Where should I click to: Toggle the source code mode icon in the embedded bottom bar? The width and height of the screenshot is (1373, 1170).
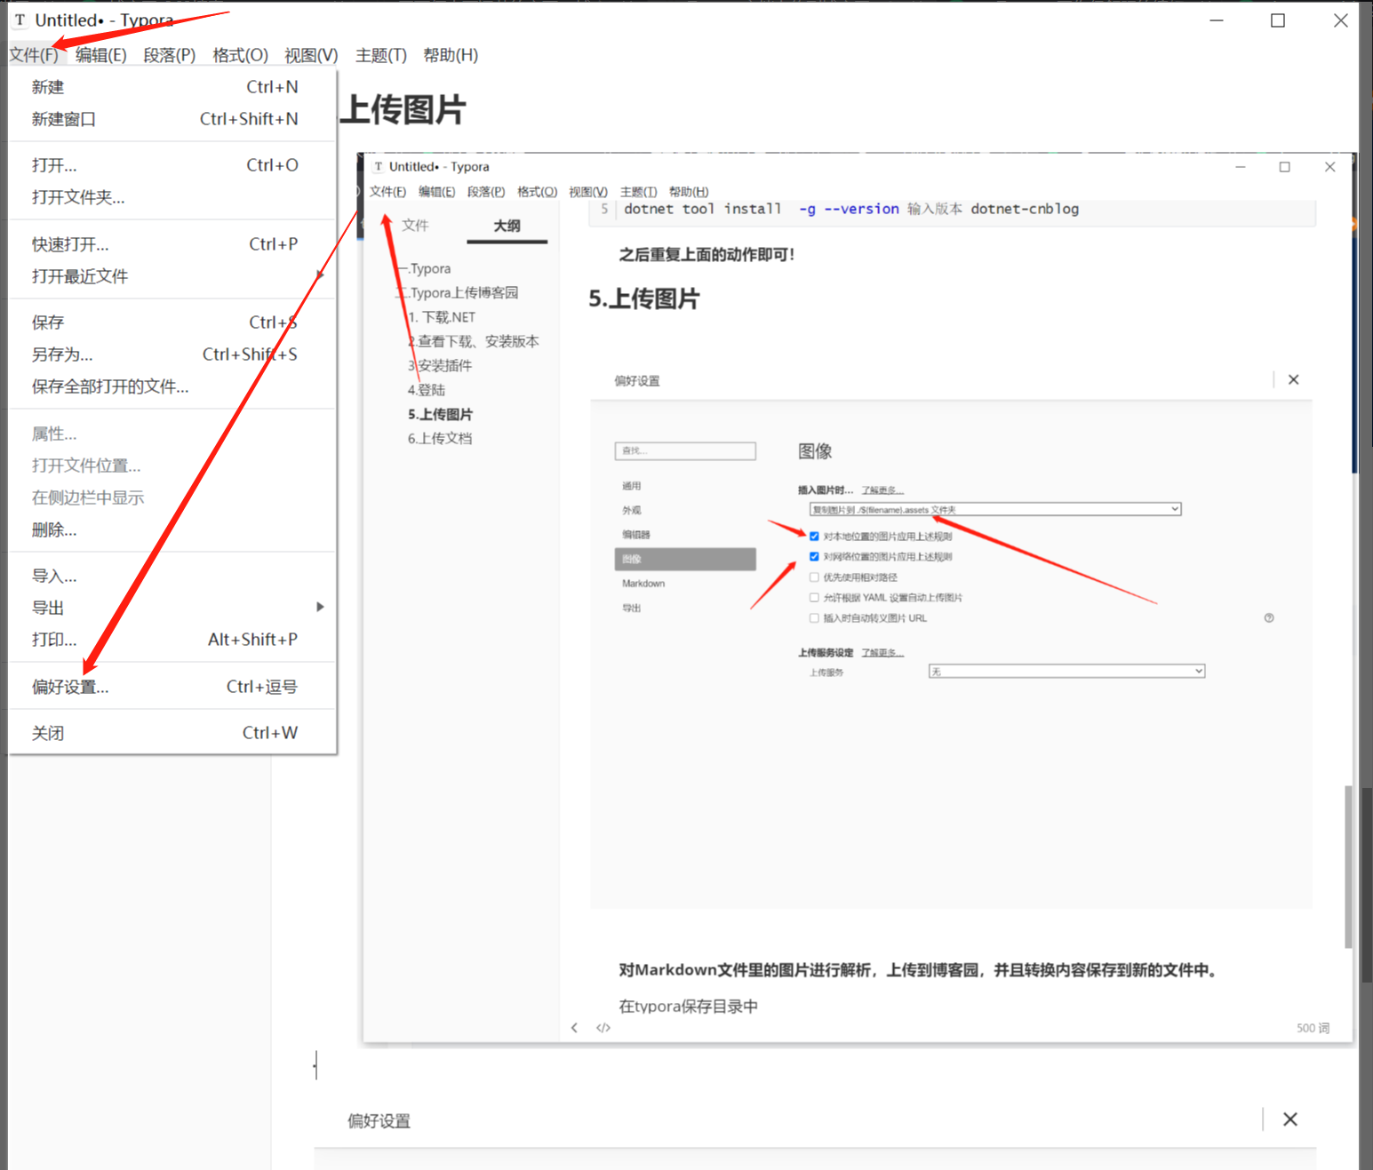603,1028
